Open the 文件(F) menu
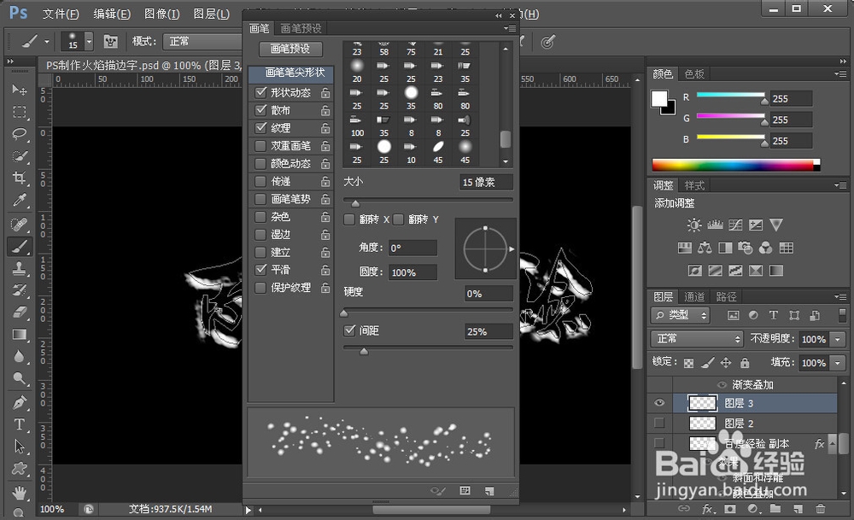This screenshot has height=520, width=854. click(61, 14)
